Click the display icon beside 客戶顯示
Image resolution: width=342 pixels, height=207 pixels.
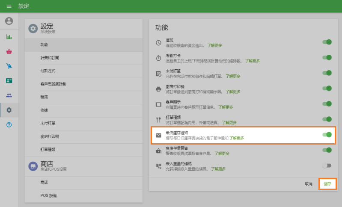tap(158, 105)
